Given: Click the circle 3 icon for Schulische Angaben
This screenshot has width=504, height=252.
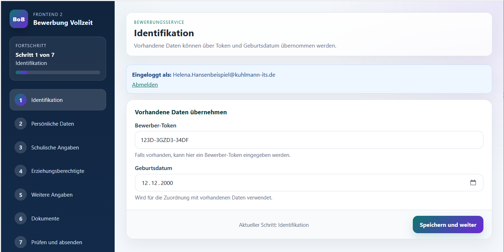Looking at the screenshot, I should tap(21, 147).
